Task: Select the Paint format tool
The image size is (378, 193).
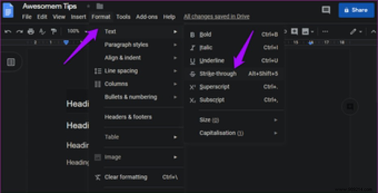Action: click(x=54, y=31)
